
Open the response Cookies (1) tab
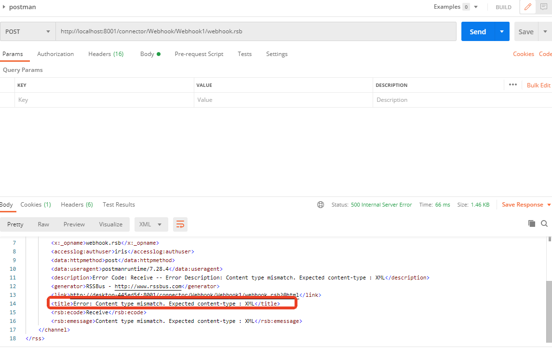pos(36,205)
